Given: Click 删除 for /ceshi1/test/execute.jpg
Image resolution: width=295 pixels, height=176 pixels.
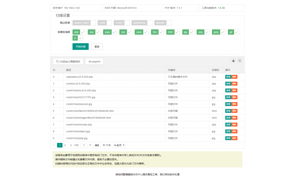Looking at the screenshot, I should point(234,104).
